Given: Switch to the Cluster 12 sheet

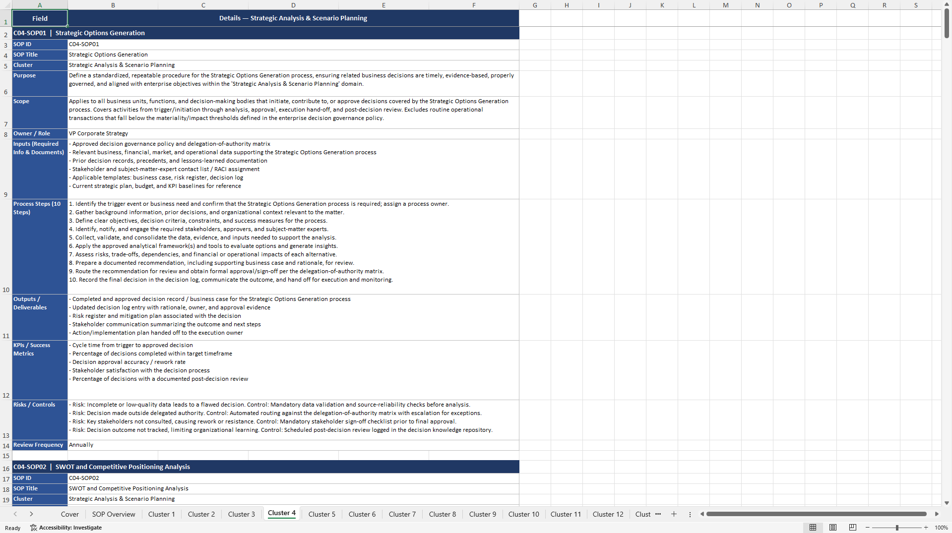Looking at the screenshot, I should pyautogui.click(x=608, y=514).
